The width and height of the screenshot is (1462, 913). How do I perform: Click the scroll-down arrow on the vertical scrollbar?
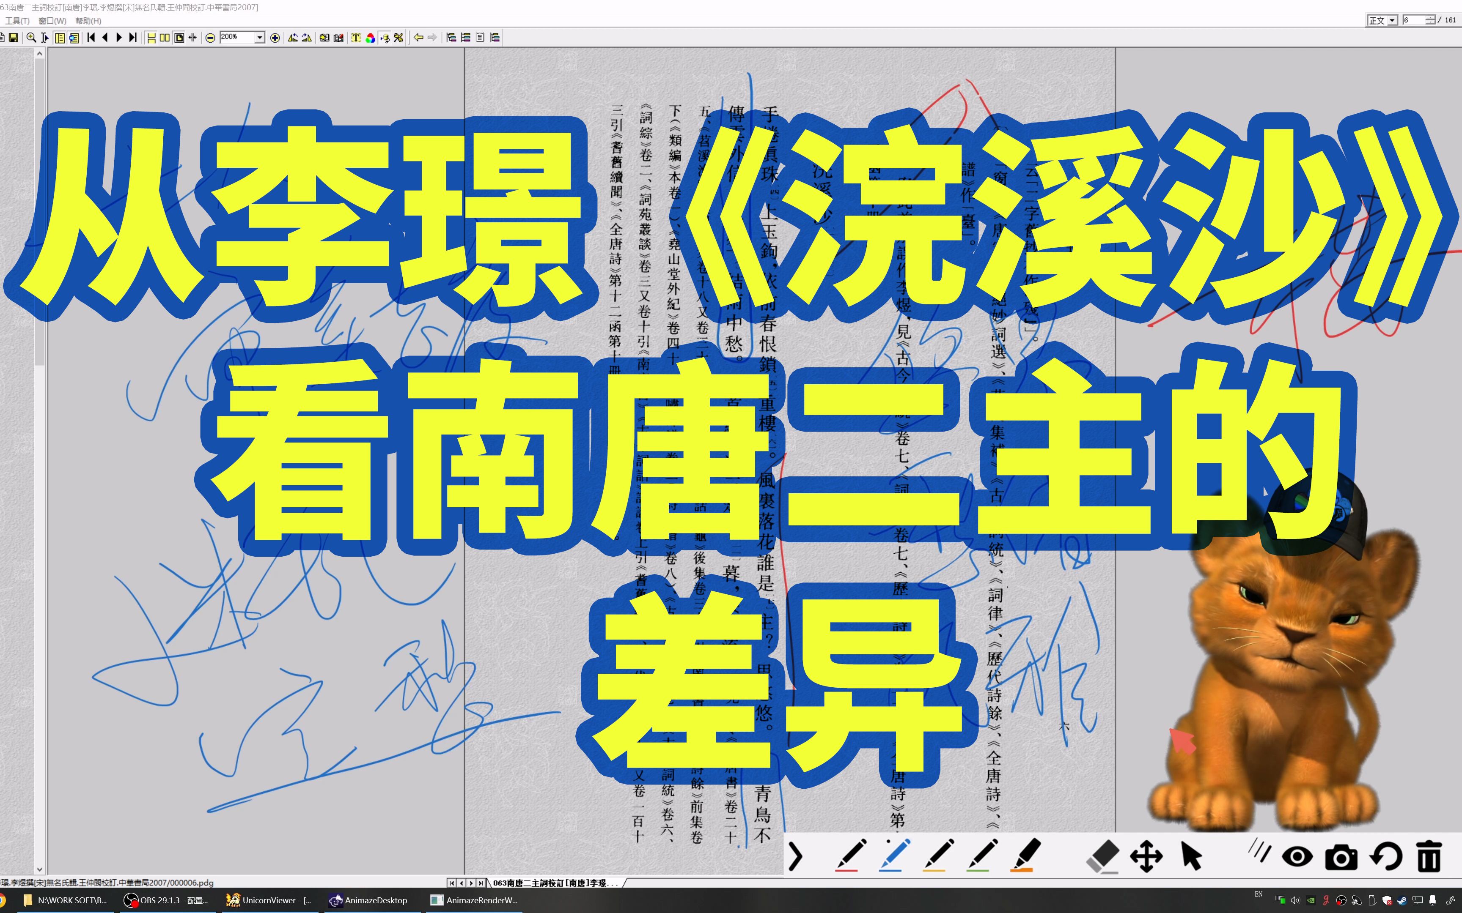pyautogui.click(x=40, y=869)
